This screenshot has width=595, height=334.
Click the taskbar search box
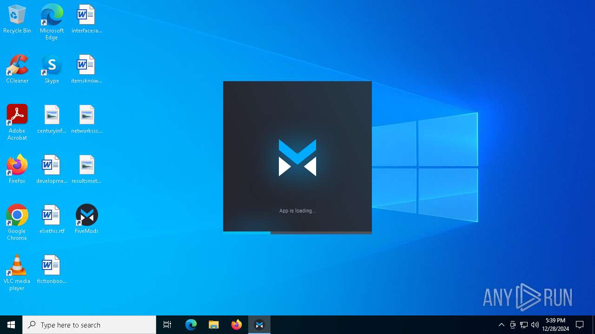pos(89,325)
